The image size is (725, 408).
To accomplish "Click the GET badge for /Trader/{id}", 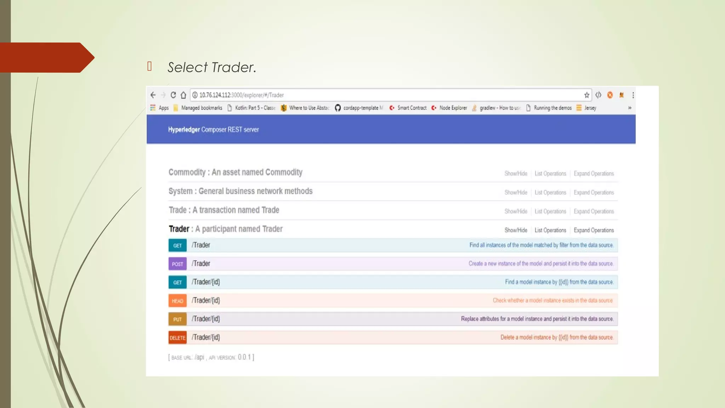I will [x=177, y=282].
